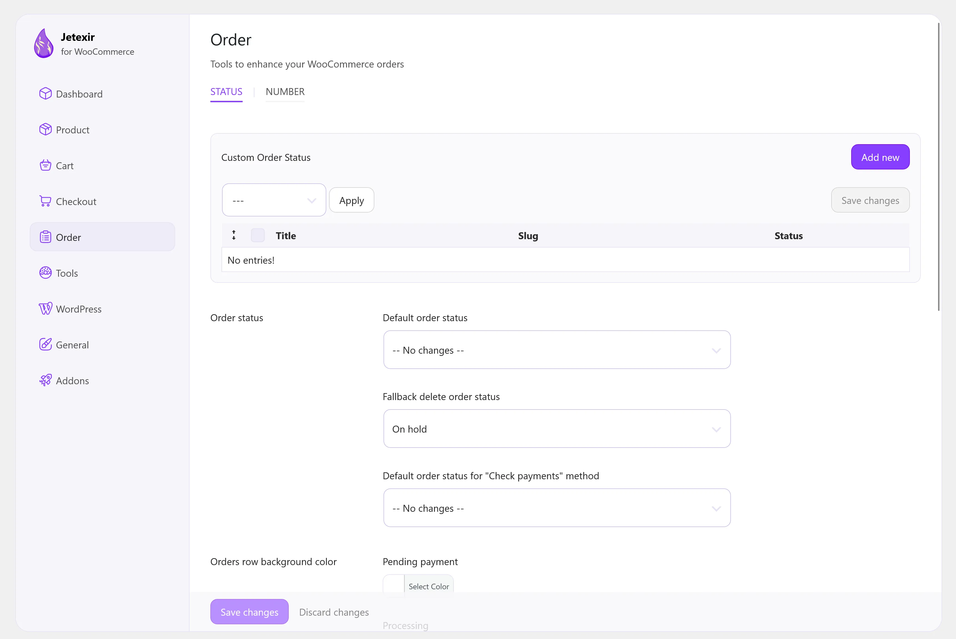This screenshot has height=639, width=956.
Task: Click the Order clipboard icon
Action: 45,237
